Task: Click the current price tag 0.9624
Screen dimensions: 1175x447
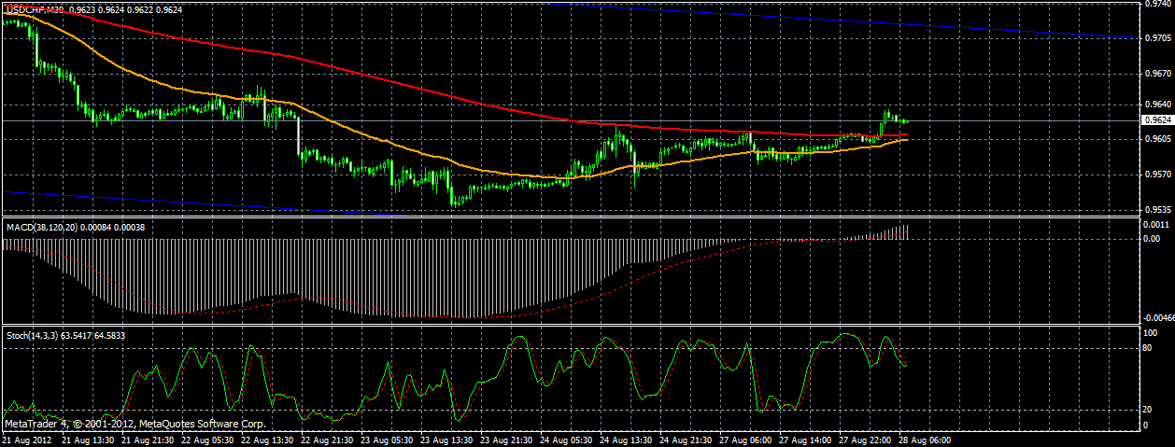Action: (x=1155, y=120)
